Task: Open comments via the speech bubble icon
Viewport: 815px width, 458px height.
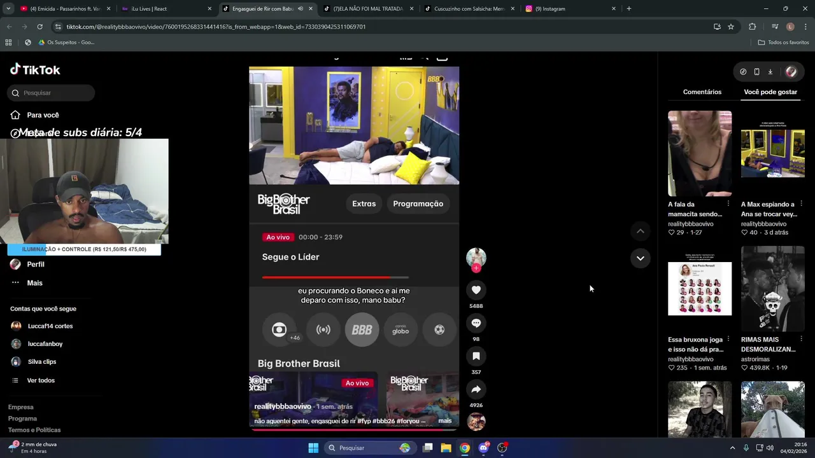Action: [x=476, y=323]
